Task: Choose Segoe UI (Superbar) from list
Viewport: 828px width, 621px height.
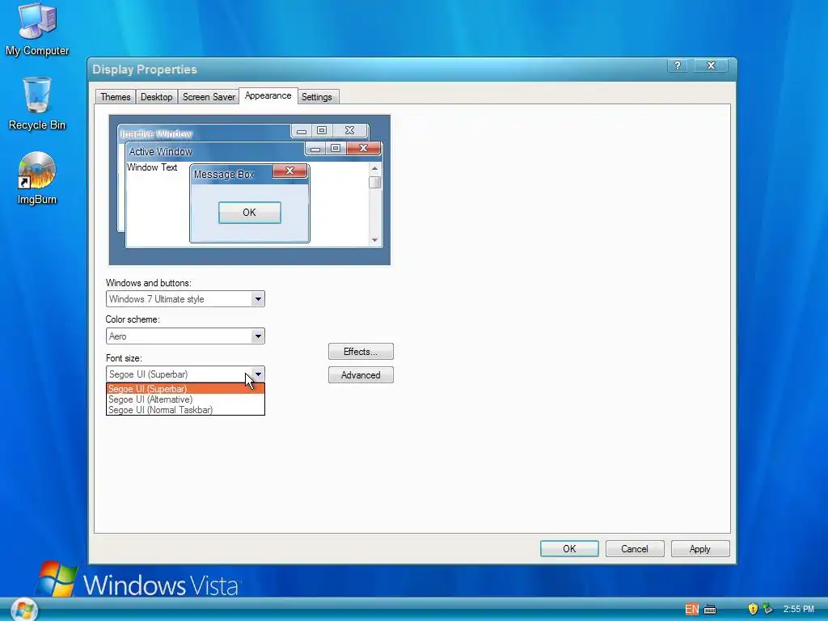Action: click(x=185, y=389)
